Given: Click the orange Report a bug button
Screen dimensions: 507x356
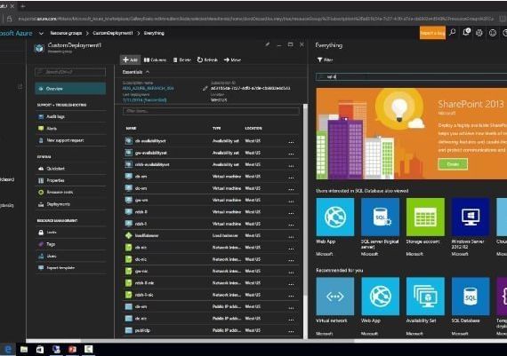Looking at the screenshot, I should pos(432,33).
